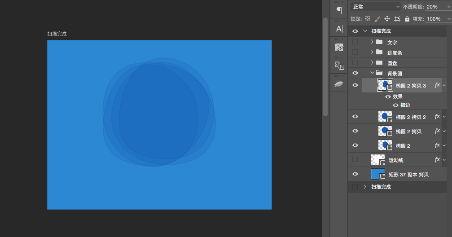452x237 pixels.
Task: Expand effects of 运动线 layer
Action: point(444,160)
